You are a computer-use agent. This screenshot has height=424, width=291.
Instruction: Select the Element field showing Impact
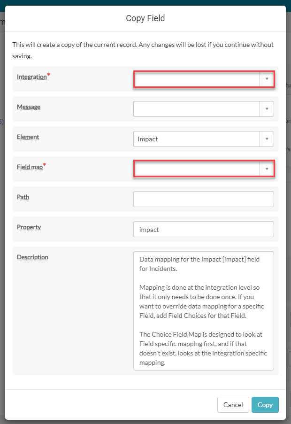[x=197, y=139]
